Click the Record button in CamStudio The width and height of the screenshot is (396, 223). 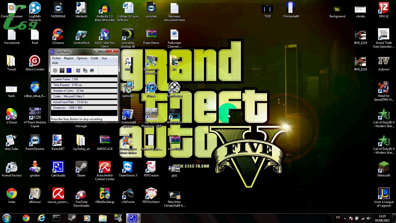click(55, 71)
